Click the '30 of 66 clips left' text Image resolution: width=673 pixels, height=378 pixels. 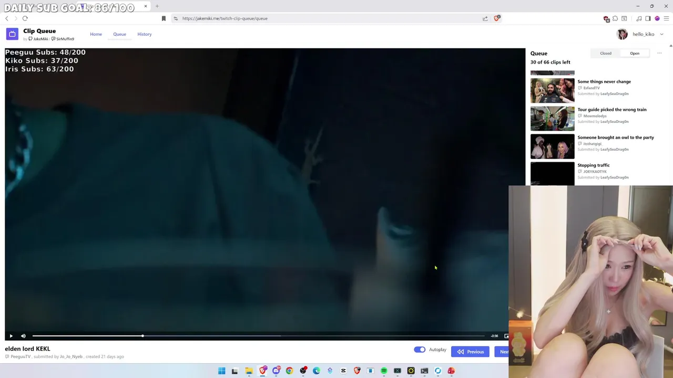tap(550, 62)
